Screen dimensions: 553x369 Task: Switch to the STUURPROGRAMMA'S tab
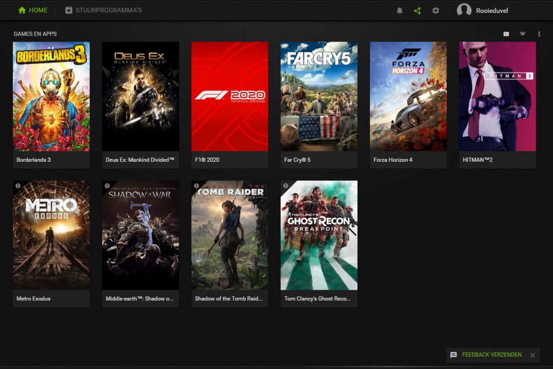[x=103, y=10]
